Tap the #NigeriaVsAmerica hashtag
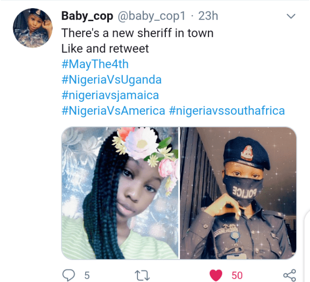Image resolution: width=310 pixels, height=282 pixels. point(113,111)
